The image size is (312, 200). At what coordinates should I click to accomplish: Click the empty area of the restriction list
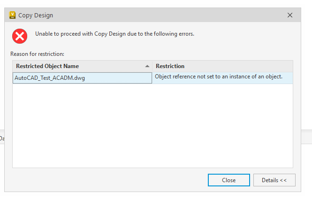coord(152,127)
